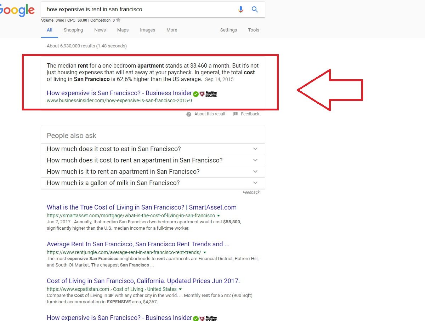Expand "How much is it to rent" question

pos(153,172)
